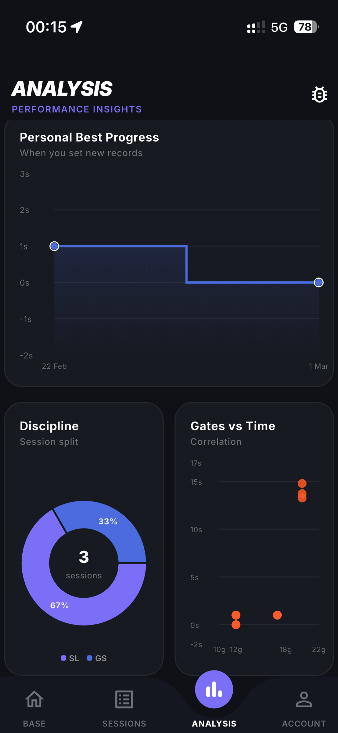Switch to the ACCOUNT tab label
338x733 pixels.
(304, 724)
